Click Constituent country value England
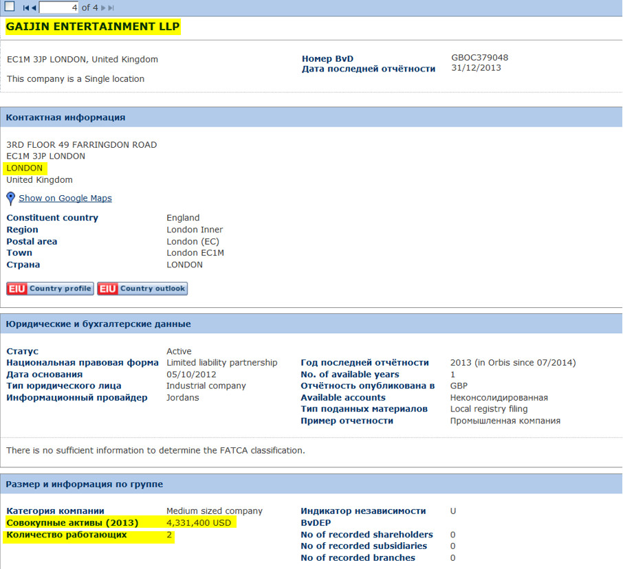Image resolution: width=623 pixels, height=569 pixels. [183, 218]
